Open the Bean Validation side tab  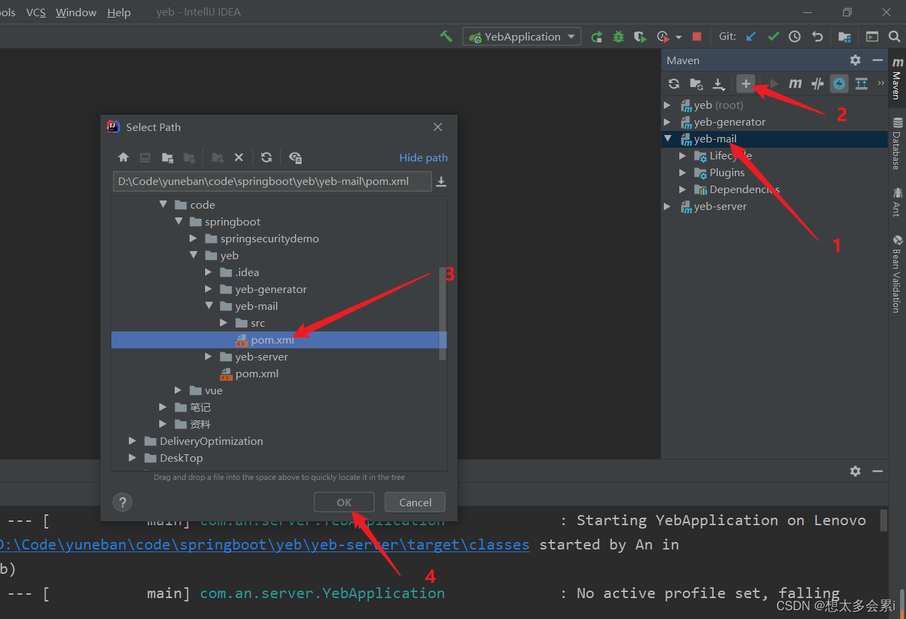pyautogui.click(x=897, y=273)
